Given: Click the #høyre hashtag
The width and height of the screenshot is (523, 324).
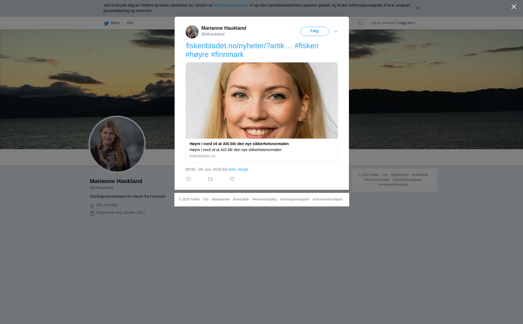Looking at the screenshot, I should 197,55.
